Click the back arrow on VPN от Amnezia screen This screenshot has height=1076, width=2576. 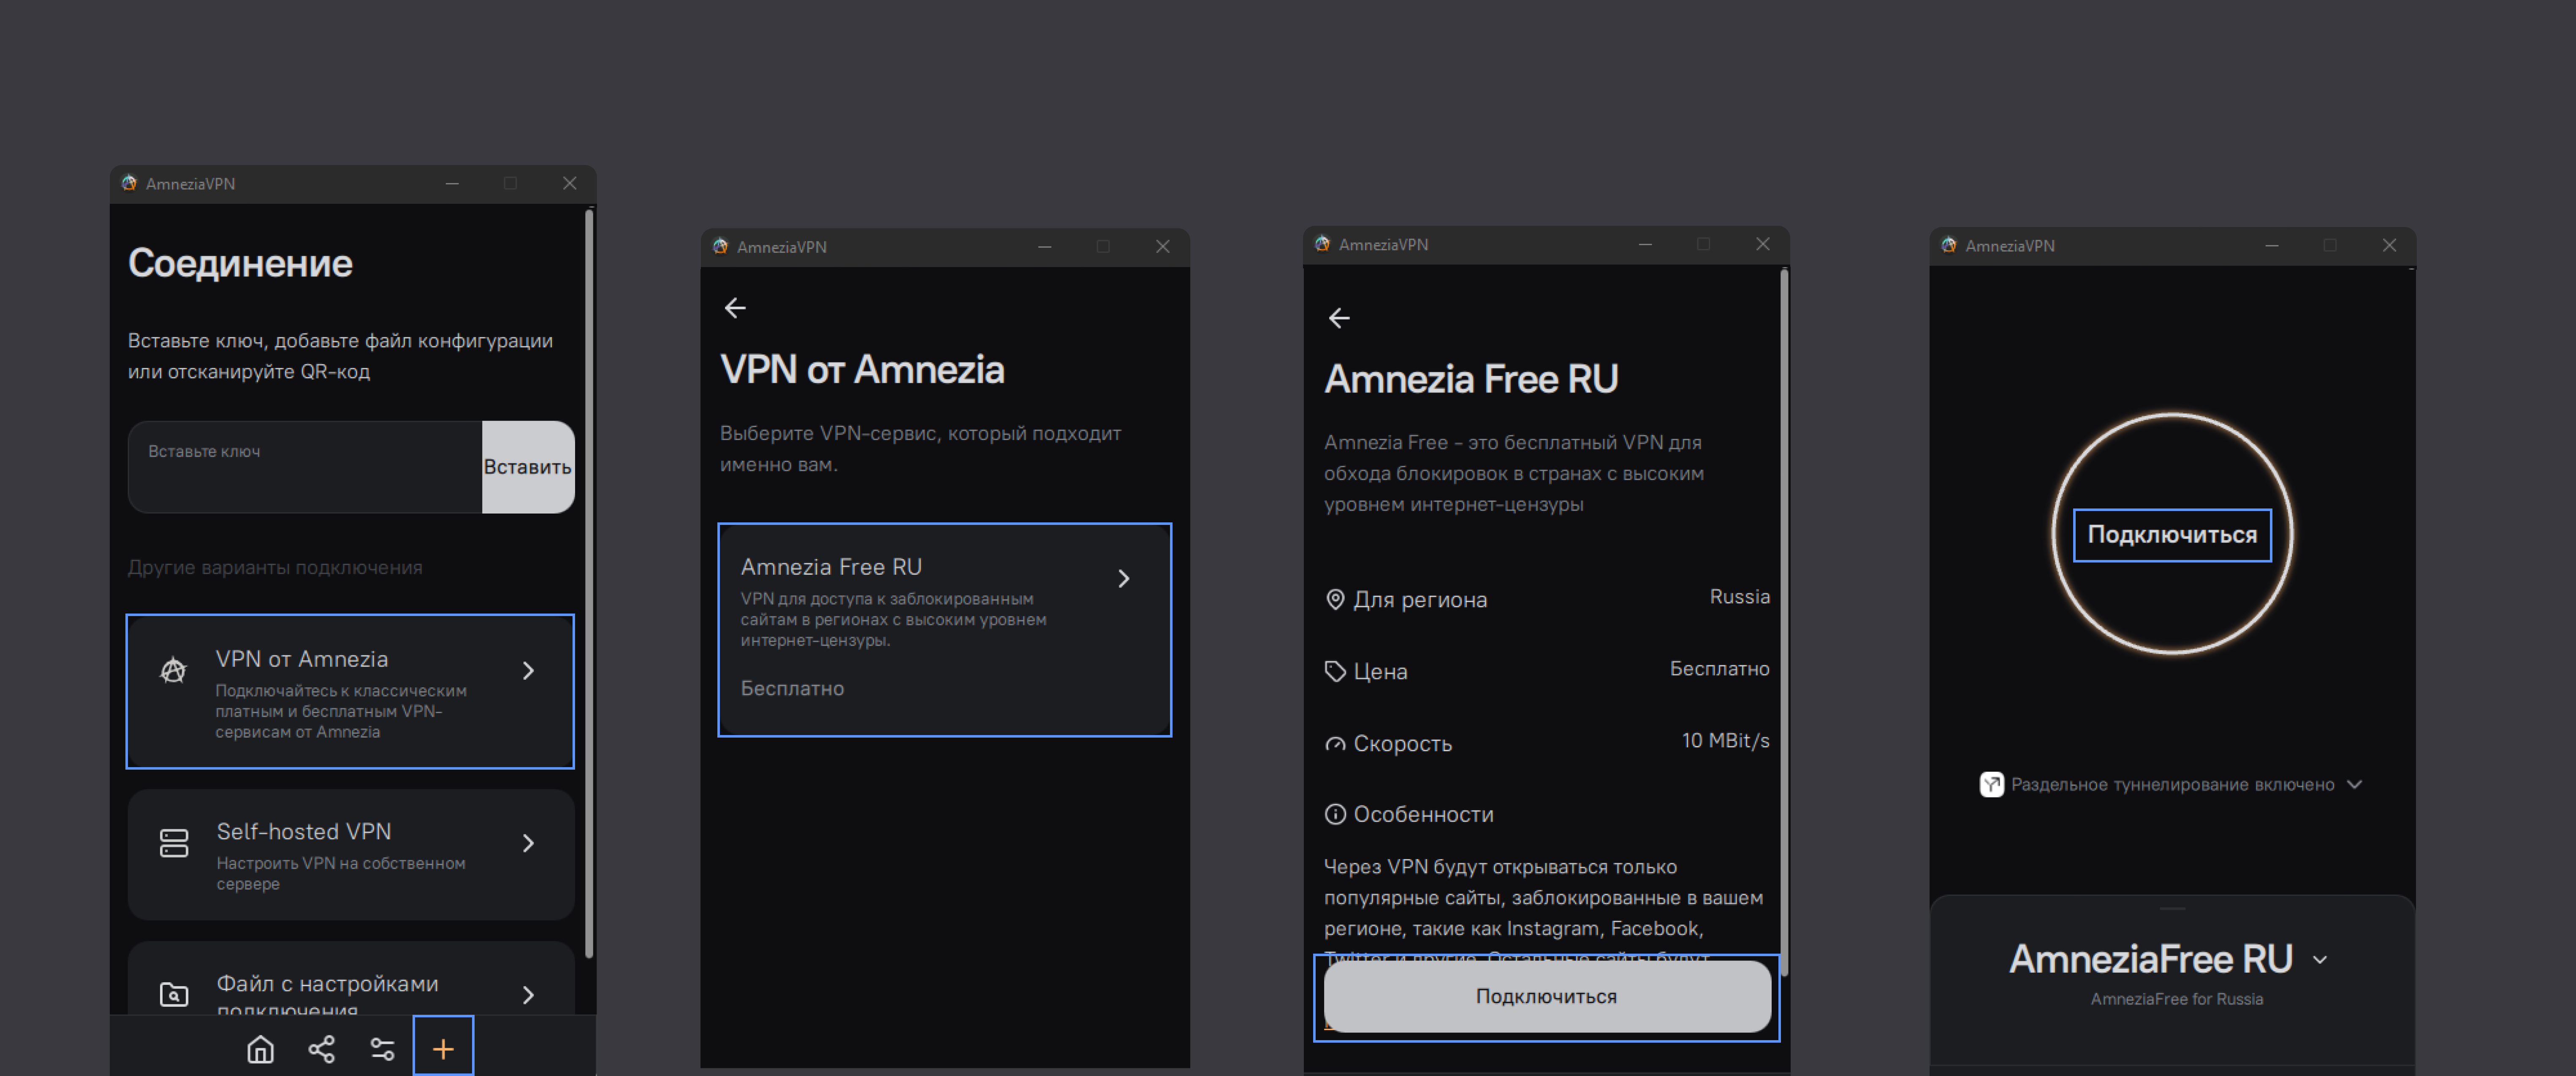[x=735, y=308]
